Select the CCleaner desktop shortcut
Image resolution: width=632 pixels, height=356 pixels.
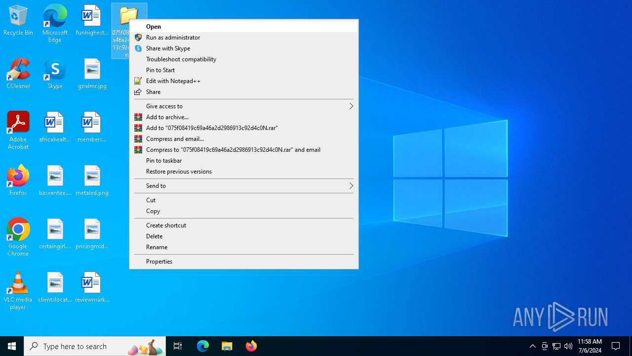tap(18, 74)
